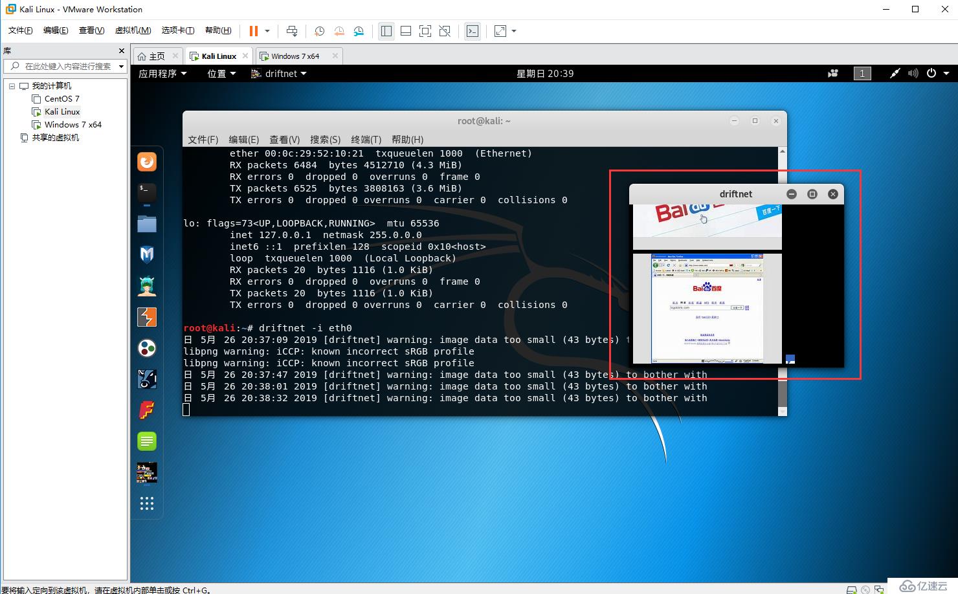The height and width of the screenshot is (594, 958).
Task: Launch the Terminal from the Kali dock
Action: tap(147, 192)
